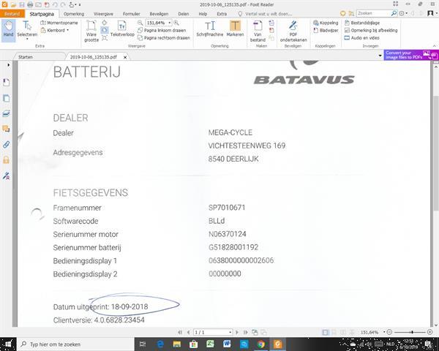Screen dimensions: 439x351
Task: Select the Markeren highlight tool
Action: pos(235,29)
